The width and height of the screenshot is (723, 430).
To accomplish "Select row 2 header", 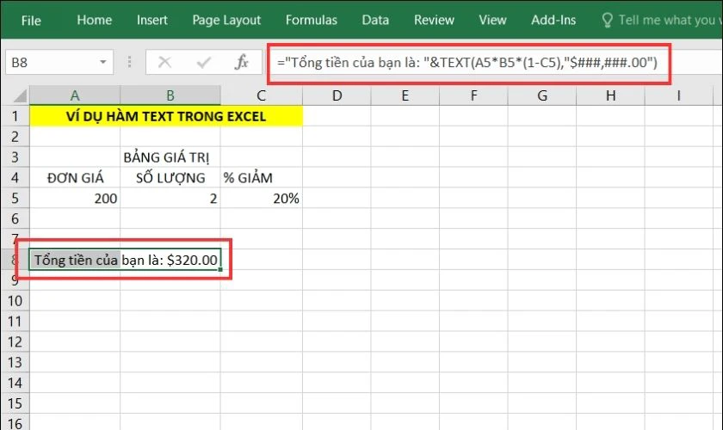I will pos(15,137).
